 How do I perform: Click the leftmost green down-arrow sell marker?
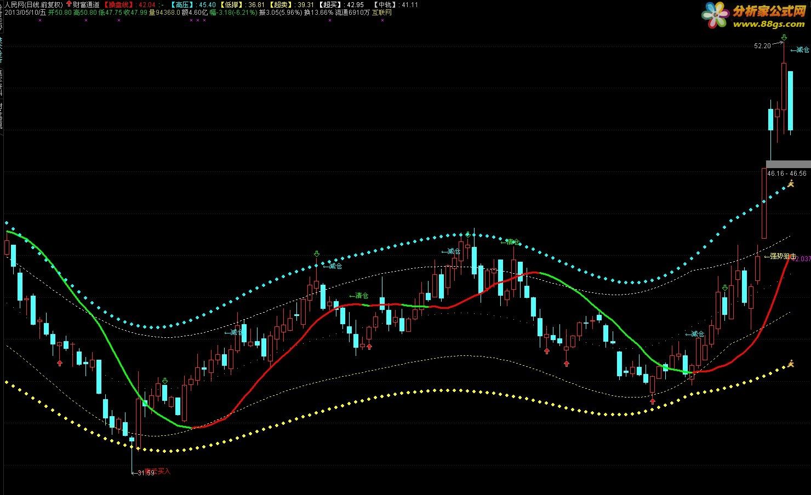pyautogui.click(x=164, y=381)
